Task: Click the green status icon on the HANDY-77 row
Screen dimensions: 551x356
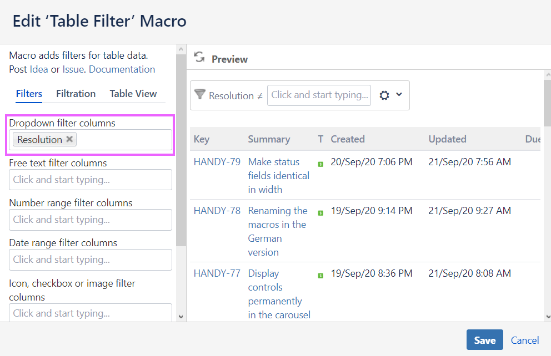Action: click(x=320, y=276)
